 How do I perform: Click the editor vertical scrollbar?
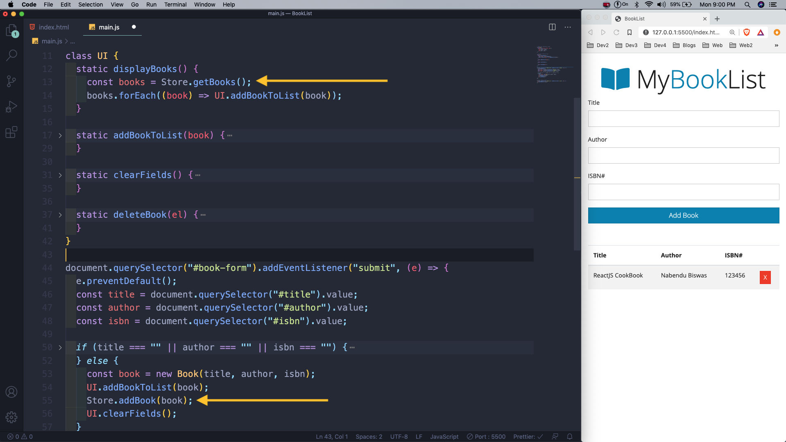point(577,174)
